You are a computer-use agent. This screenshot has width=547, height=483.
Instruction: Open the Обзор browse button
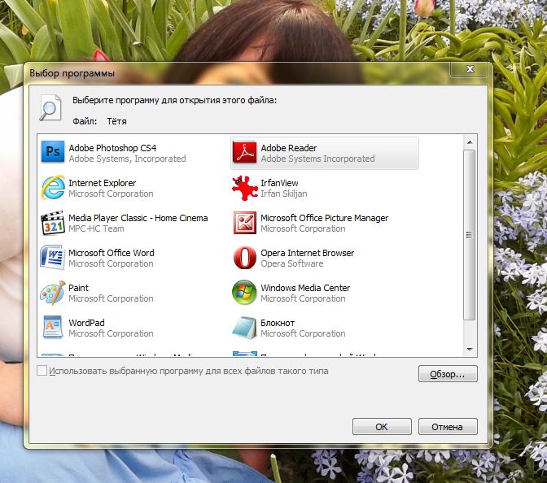(448, 374)
